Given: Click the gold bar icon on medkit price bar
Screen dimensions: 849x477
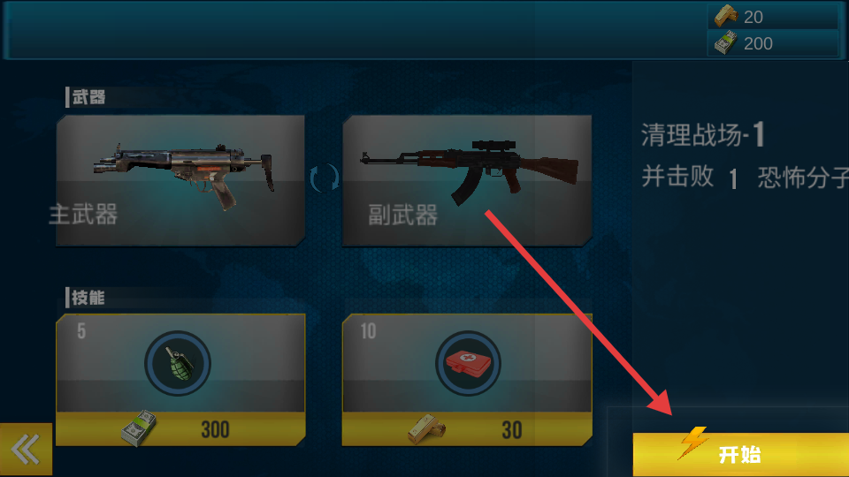Looking at the screenshot, I should 426,429.
